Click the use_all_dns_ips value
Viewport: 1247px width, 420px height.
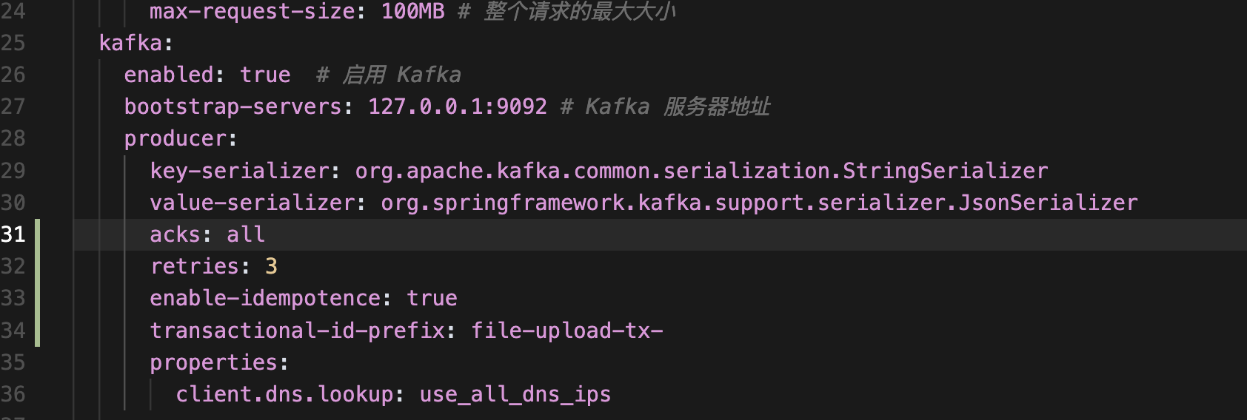[x=515, y=394]
